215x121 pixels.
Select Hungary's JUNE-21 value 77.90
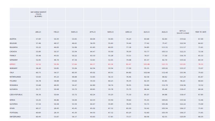click(129, 68)
